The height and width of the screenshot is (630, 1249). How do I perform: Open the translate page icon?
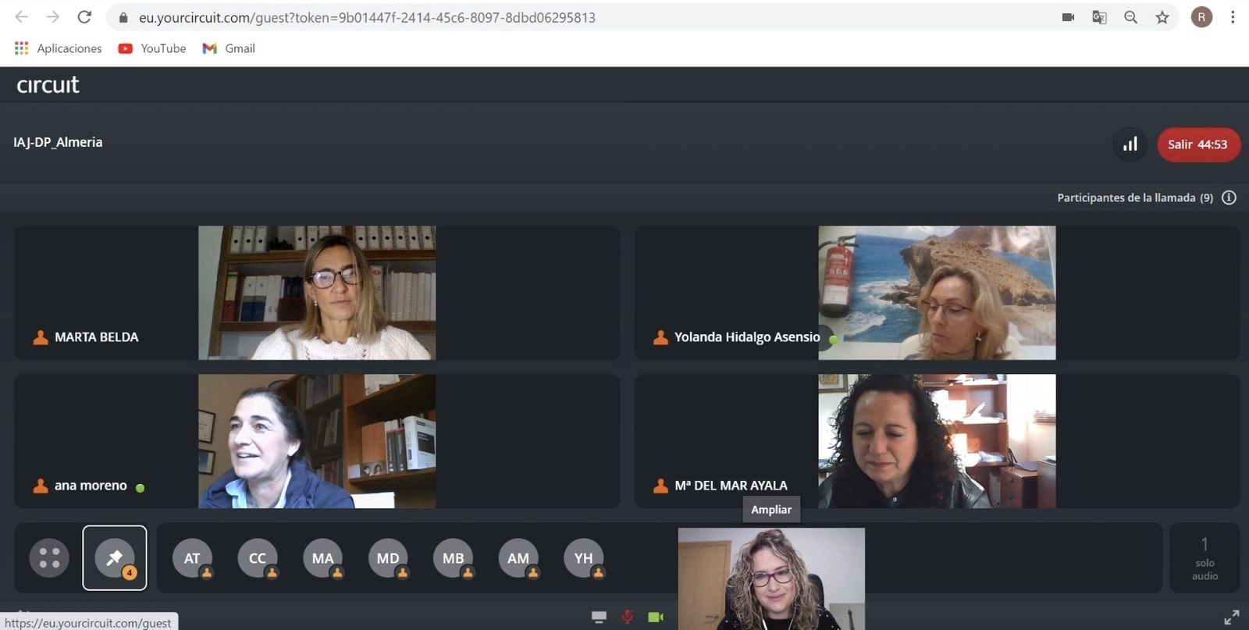pyautogui.click(x=1099, y=17)
